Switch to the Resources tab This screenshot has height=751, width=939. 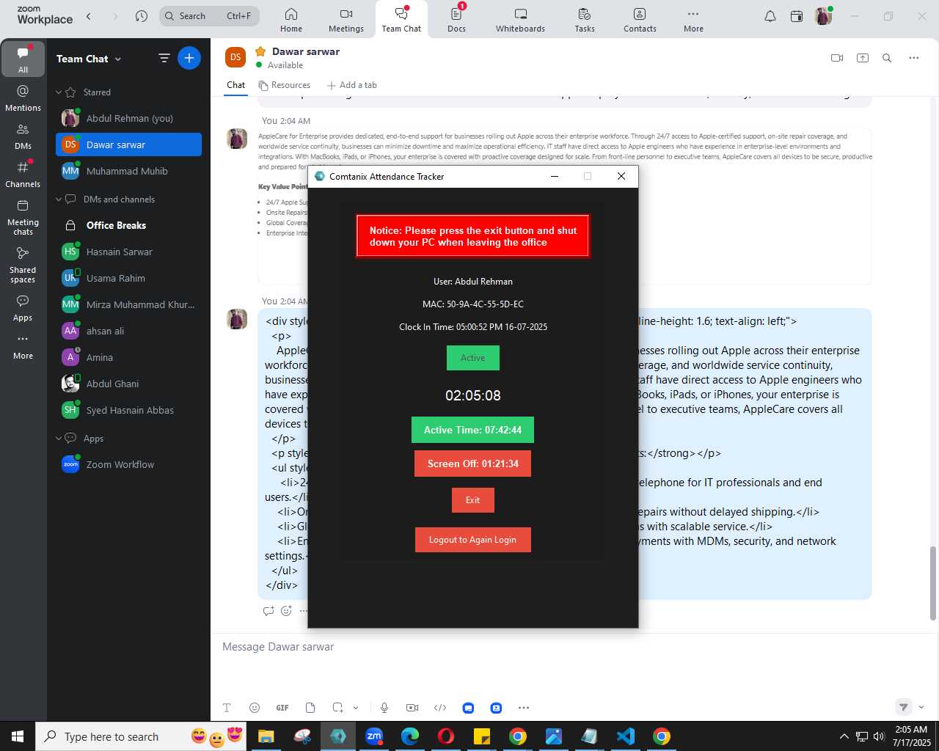[x=285, y=85]
